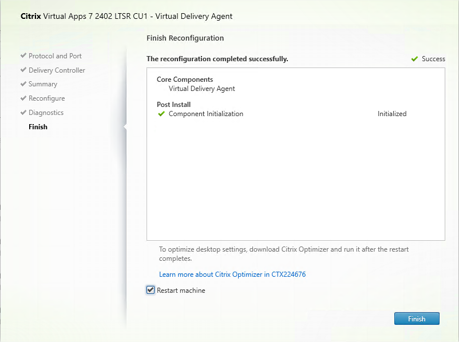This screenshot has height=342, width=459.
Task: Click the Success status label
Action: pyautogui.click(x=433, y=59)
